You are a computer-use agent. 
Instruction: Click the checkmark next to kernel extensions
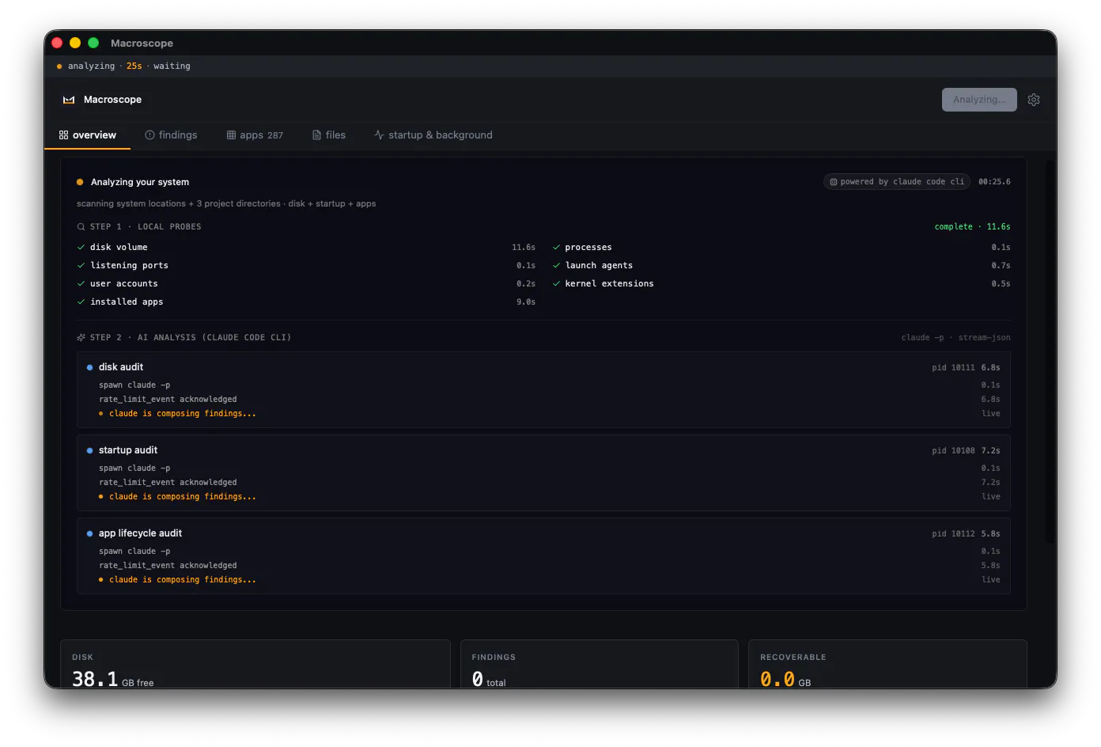click(556, 284)
